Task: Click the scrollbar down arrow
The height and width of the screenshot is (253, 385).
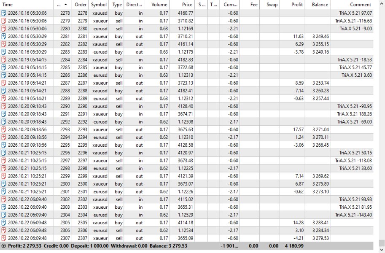Action: (x=381, y=250)
